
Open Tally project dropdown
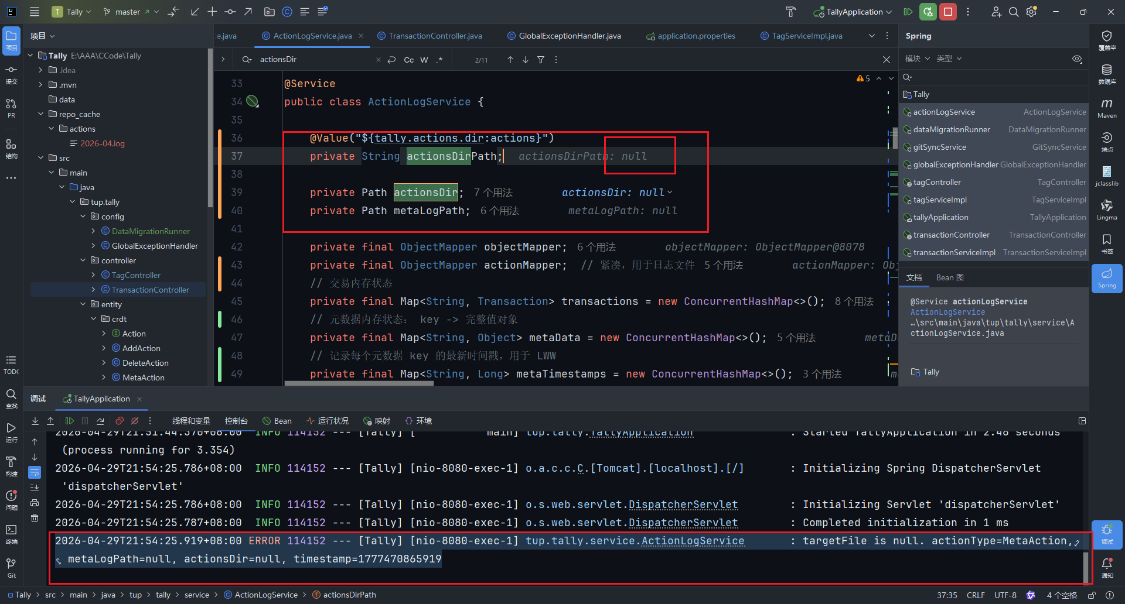(71, 12)
